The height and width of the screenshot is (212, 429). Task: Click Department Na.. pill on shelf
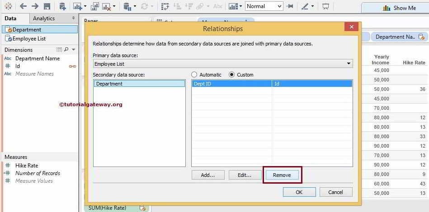pos(399,37)
